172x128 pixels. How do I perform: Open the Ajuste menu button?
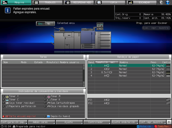70,122
